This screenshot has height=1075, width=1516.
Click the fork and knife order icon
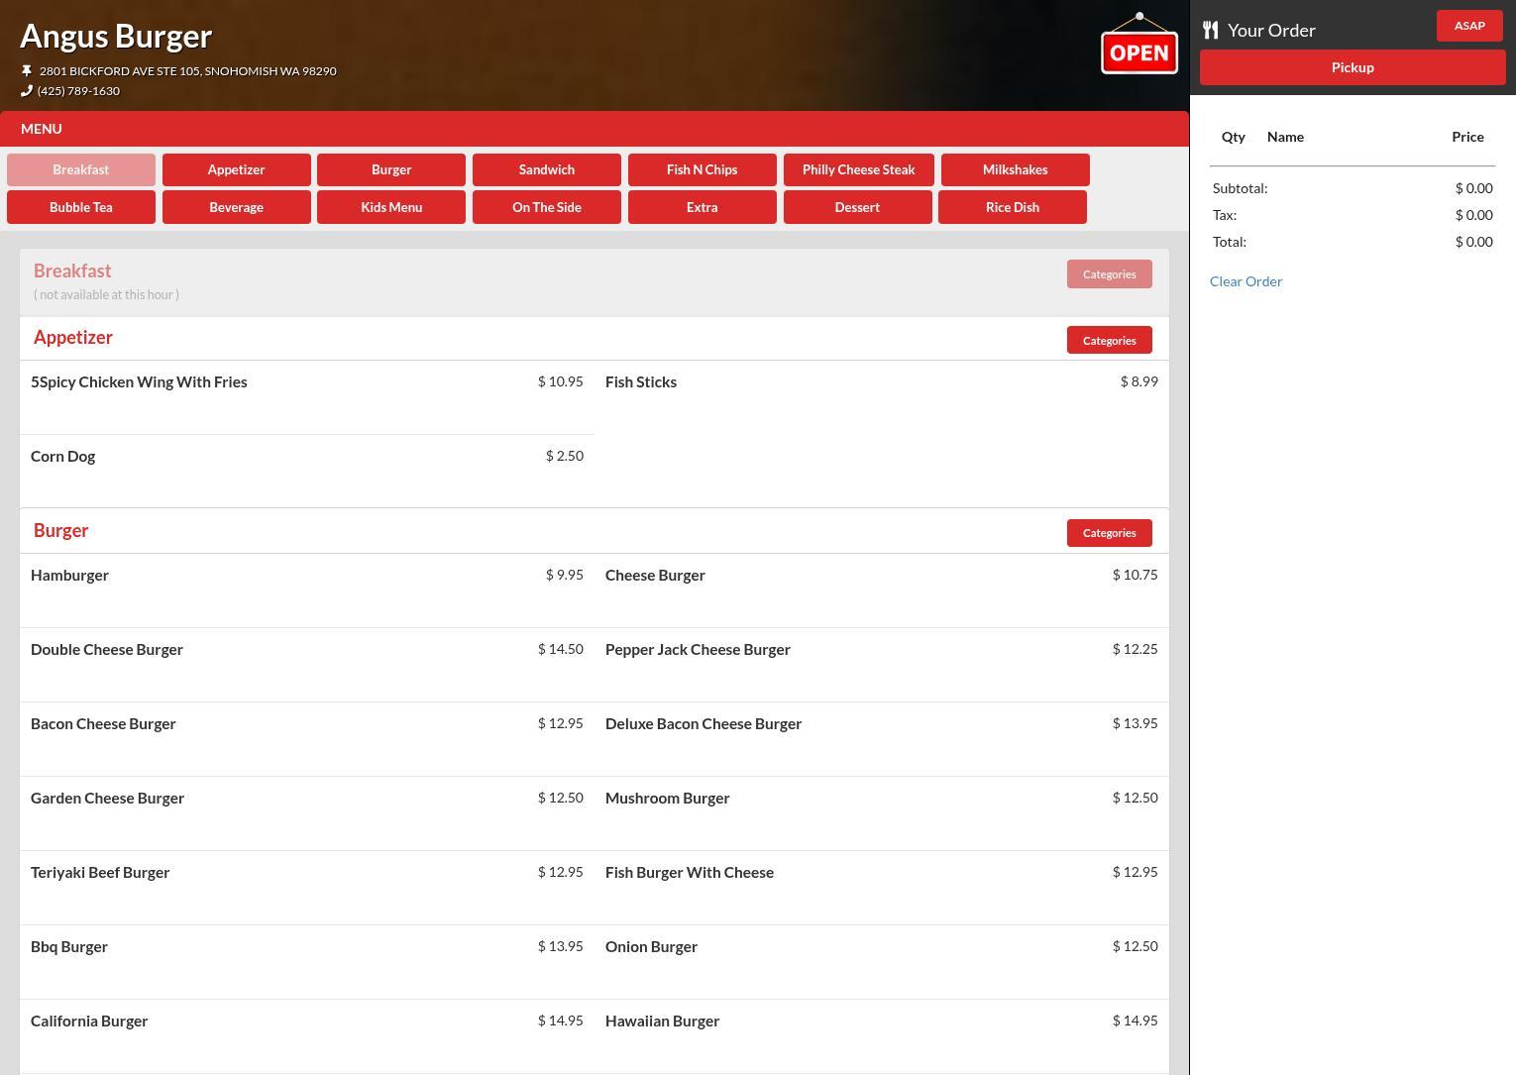1210,30
